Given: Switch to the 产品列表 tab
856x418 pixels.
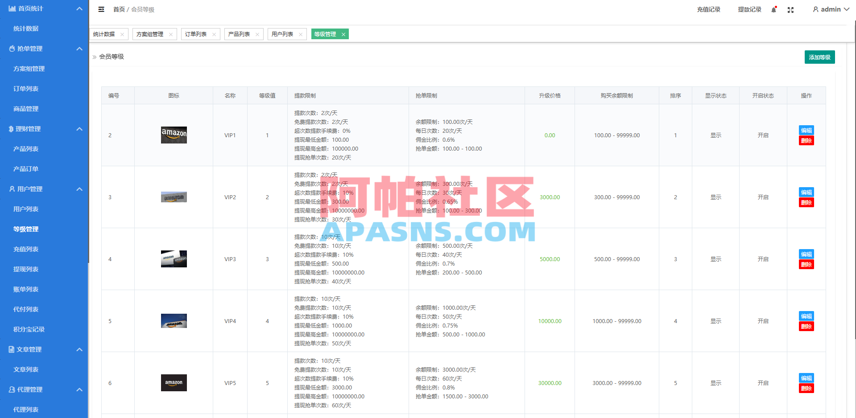Looking at the screenshot, I should click(240, 34).
